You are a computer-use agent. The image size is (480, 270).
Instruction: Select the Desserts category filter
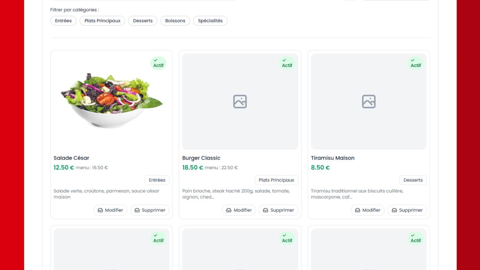pos(143,21)
